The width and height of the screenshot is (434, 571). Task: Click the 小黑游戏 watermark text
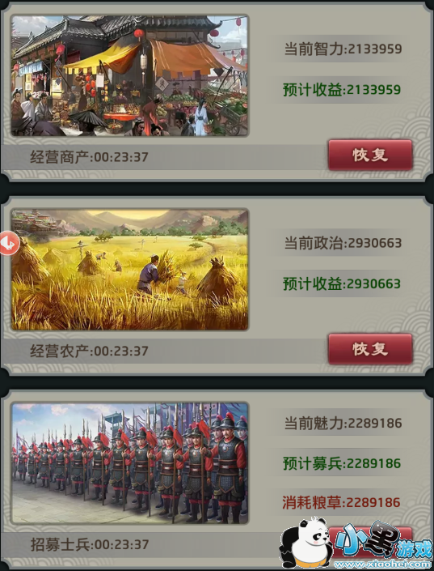383,542
